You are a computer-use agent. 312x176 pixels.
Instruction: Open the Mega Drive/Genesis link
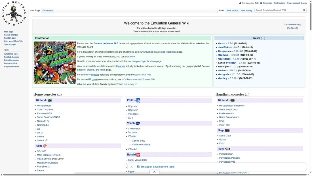pos(47,163)
